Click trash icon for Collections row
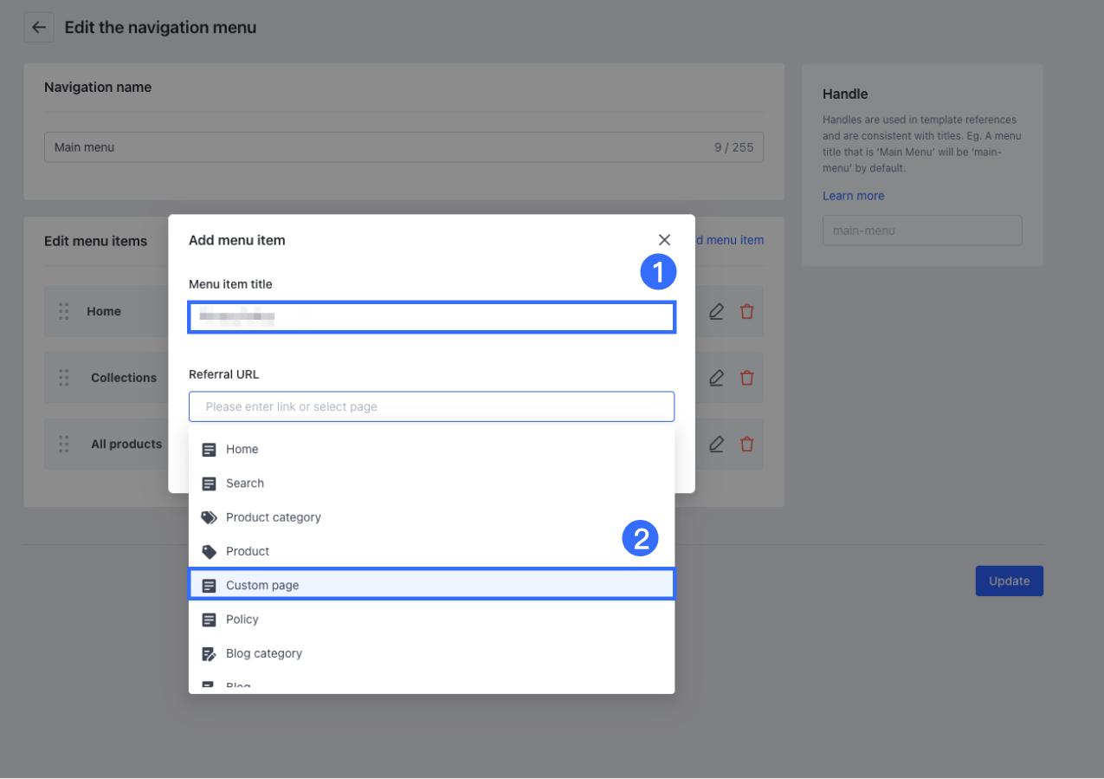Viewport: 1104px width, 779px height. coord(746,378)
